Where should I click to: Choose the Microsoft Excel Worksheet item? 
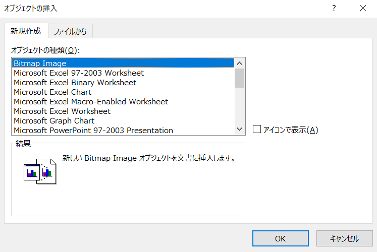[123, 111]
